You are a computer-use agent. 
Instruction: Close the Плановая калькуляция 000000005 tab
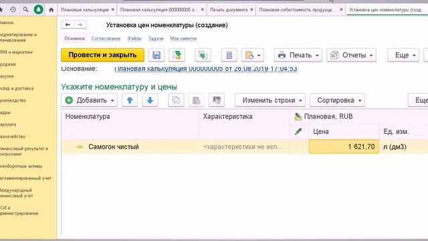[202, 9]
